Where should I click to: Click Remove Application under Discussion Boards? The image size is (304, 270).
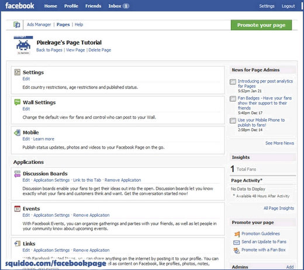123,180
